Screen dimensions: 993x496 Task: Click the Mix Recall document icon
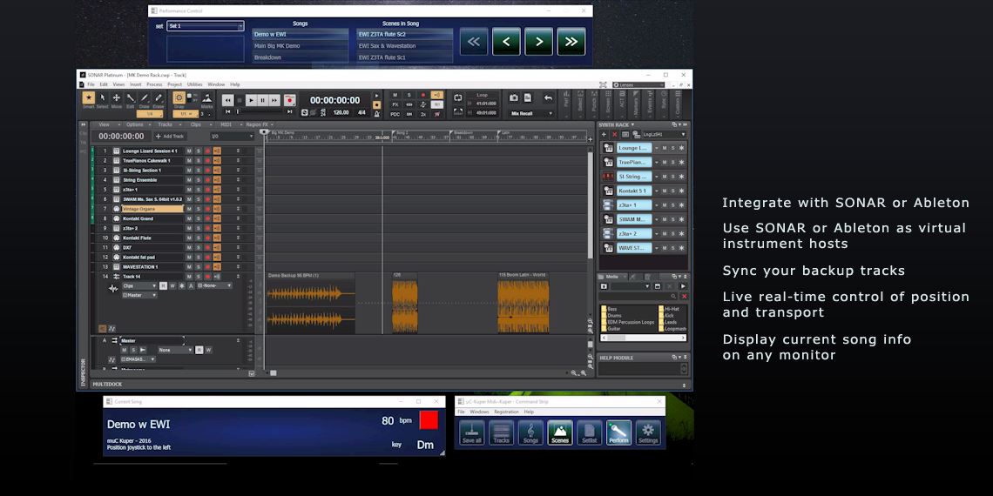click(x=528, y=98)
